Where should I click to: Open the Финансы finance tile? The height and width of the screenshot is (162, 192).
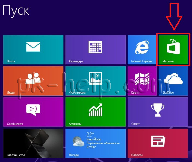pos(95,112)
